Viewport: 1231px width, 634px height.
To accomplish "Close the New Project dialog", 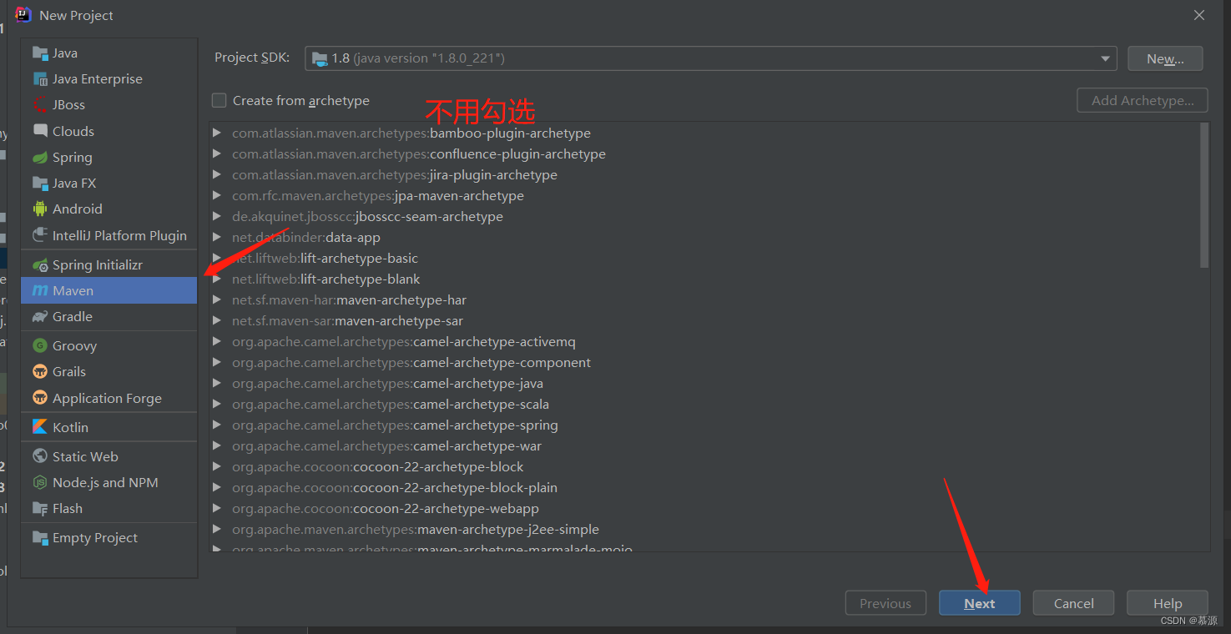I will (1198, 15).
